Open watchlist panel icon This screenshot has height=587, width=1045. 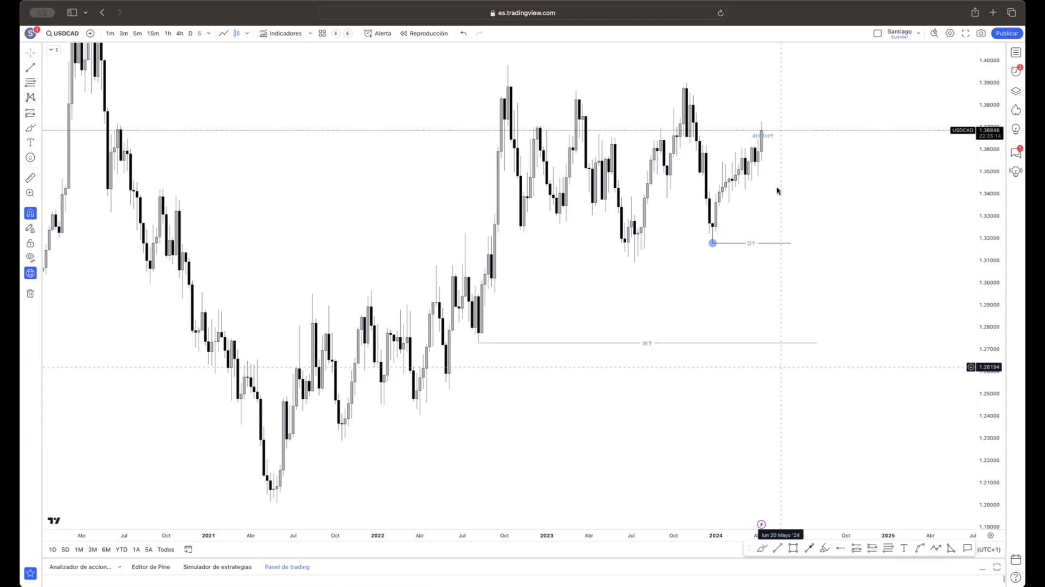(1016, 53)
